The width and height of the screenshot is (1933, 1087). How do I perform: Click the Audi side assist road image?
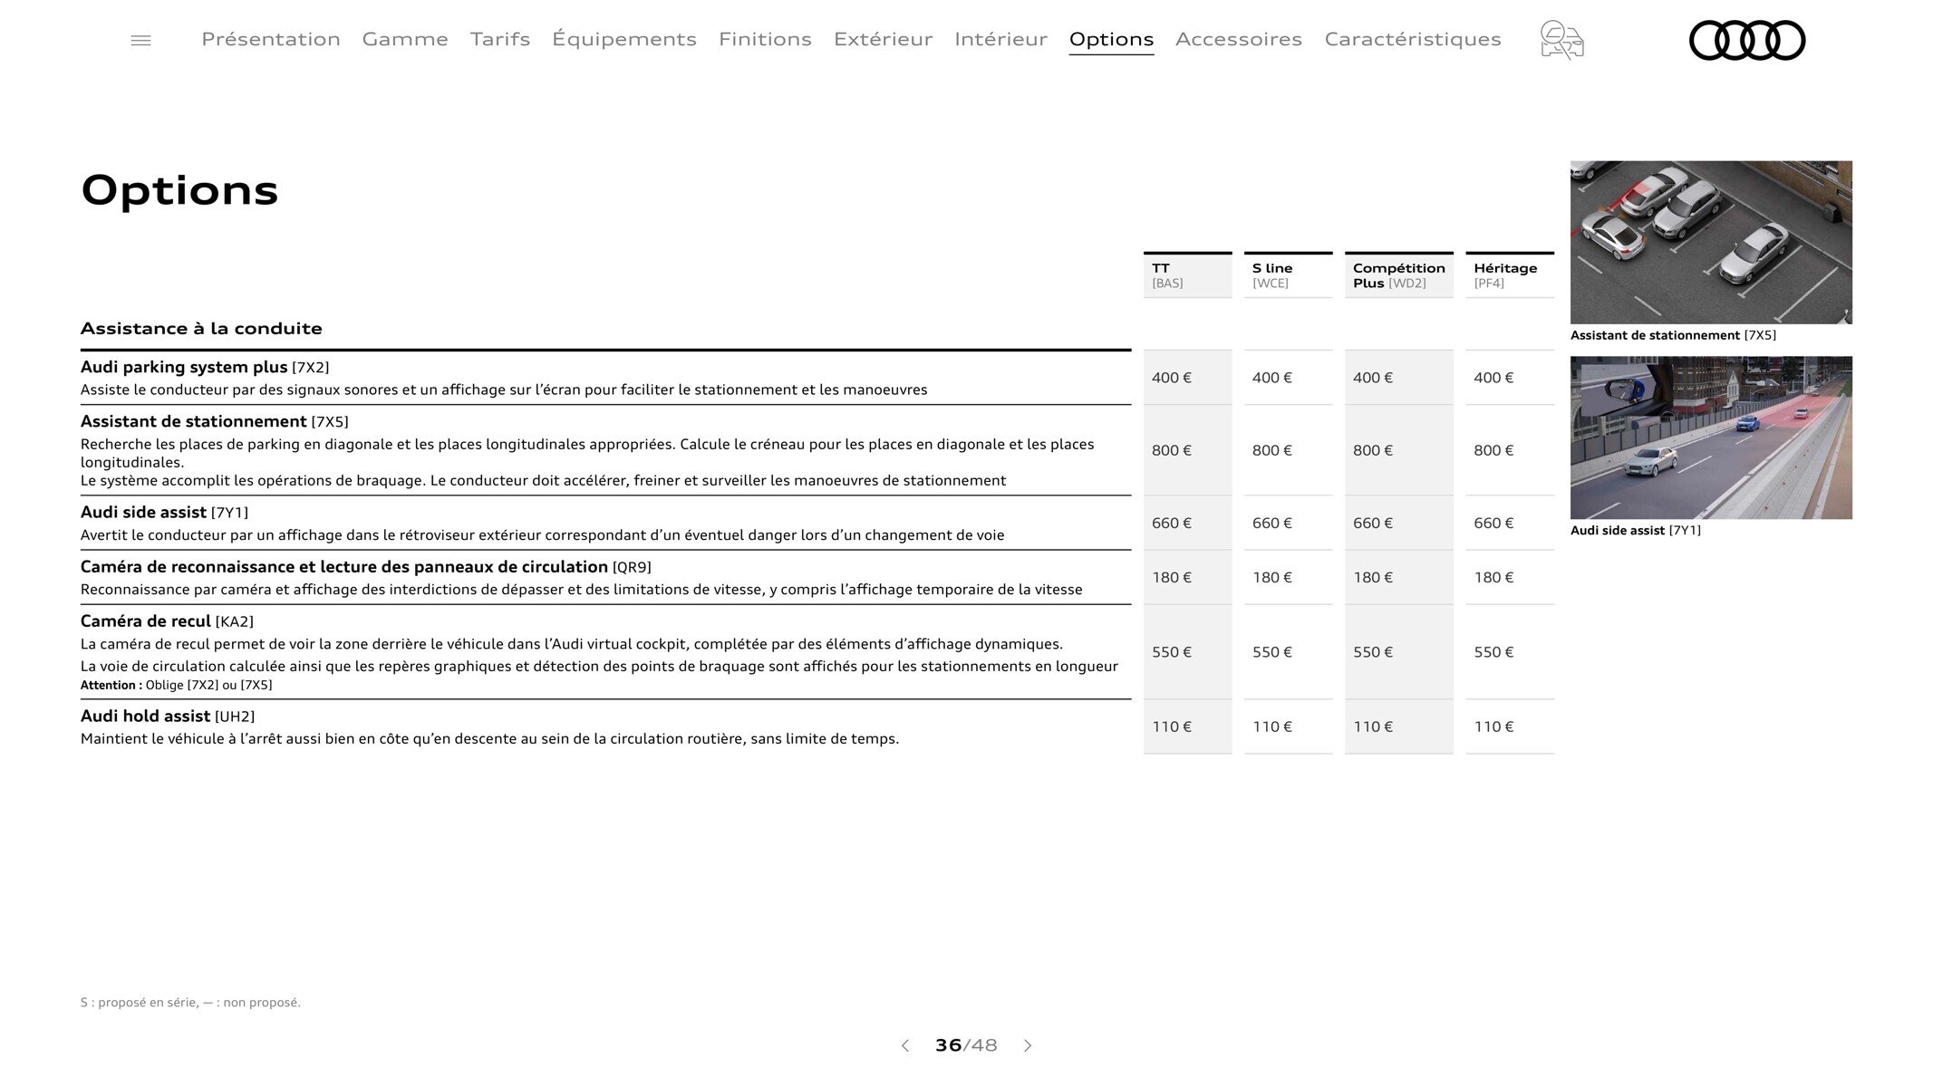tap(1711, 438)
